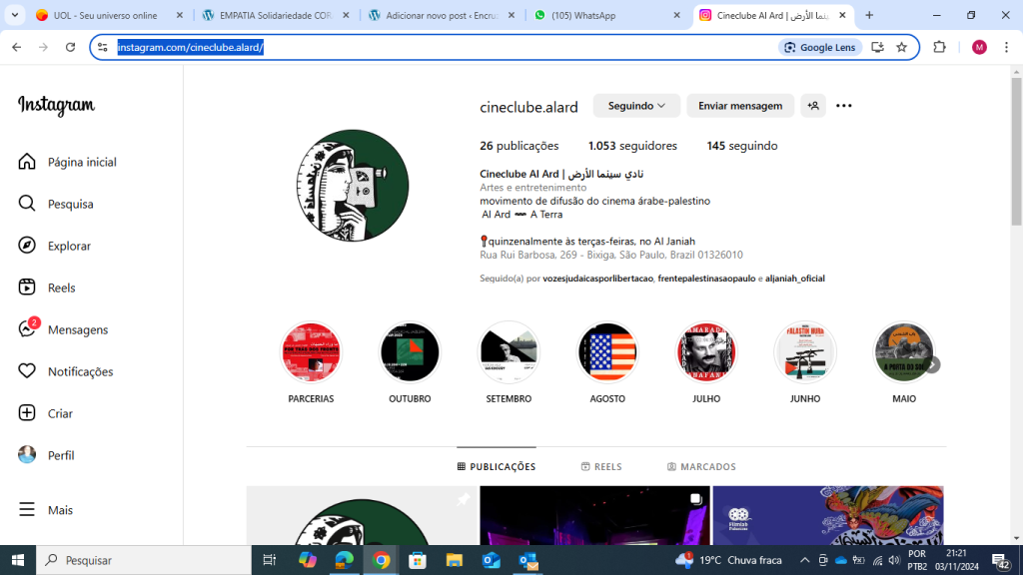Expand the Seguindo dropdown button
Image resolution: width=1023 pixels, height=575 pixels.
pyautogui.click(x=636, y=106)
